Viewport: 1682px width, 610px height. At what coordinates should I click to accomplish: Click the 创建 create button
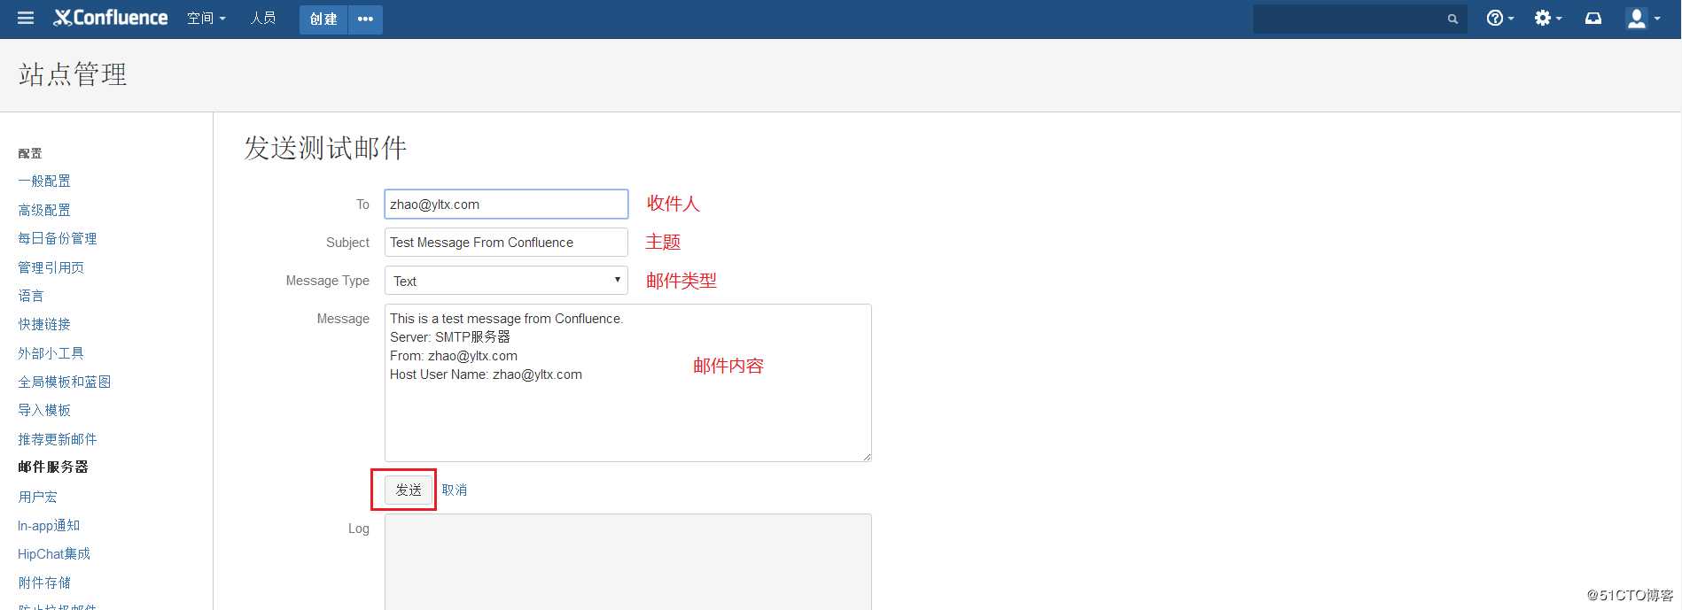coord(323,19)
